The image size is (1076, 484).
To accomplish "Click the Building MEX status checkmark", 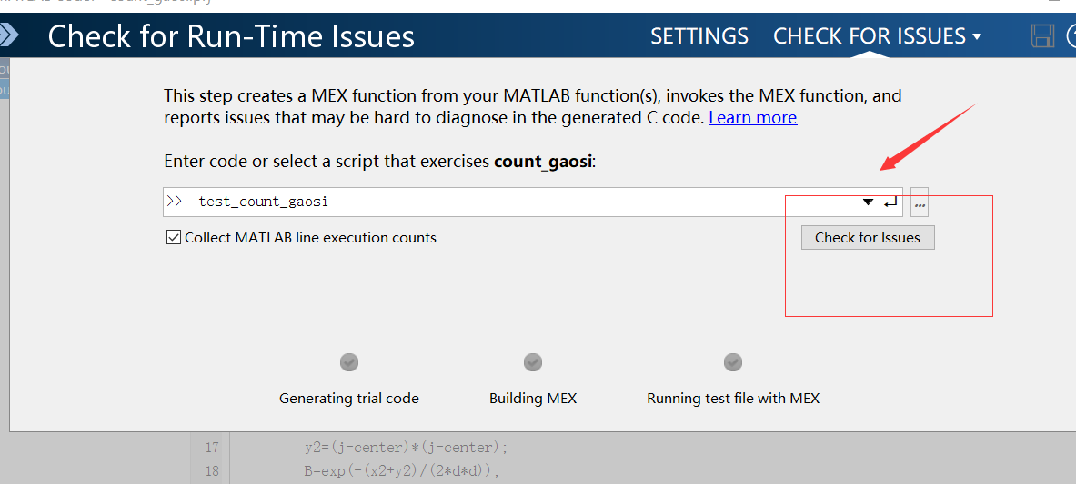I will [x=533, y=363].
